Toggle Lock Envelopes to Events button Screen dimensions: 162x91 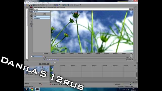[x=63, y=5]
